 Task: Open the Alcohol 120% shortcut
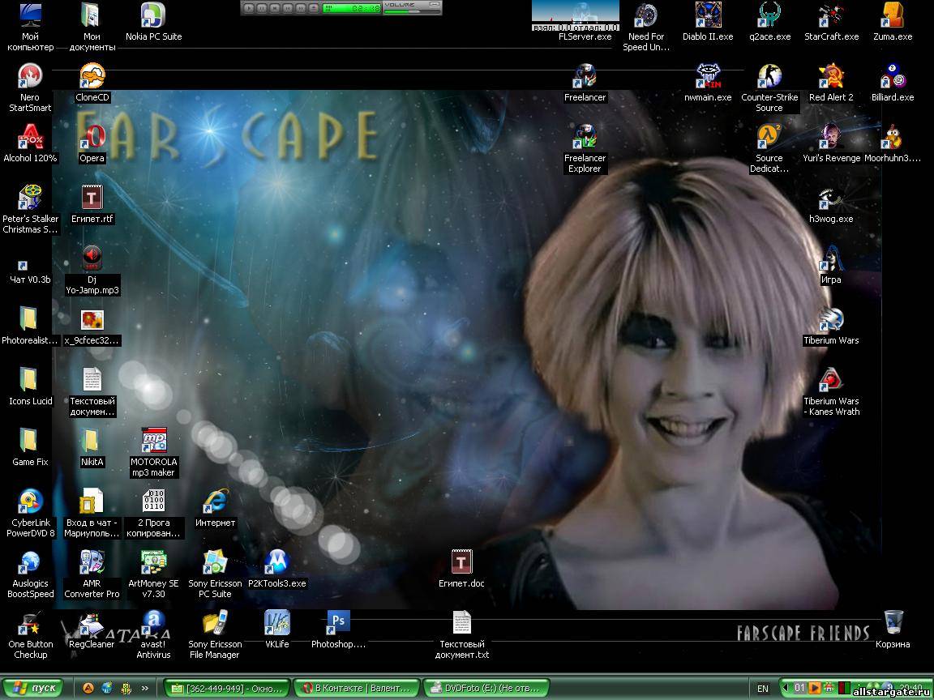click(x=30, y=138)
